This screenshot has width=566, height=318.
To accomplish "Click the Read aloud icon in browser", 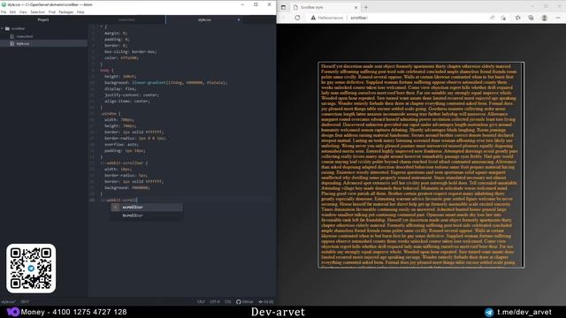I will [493, 18].
